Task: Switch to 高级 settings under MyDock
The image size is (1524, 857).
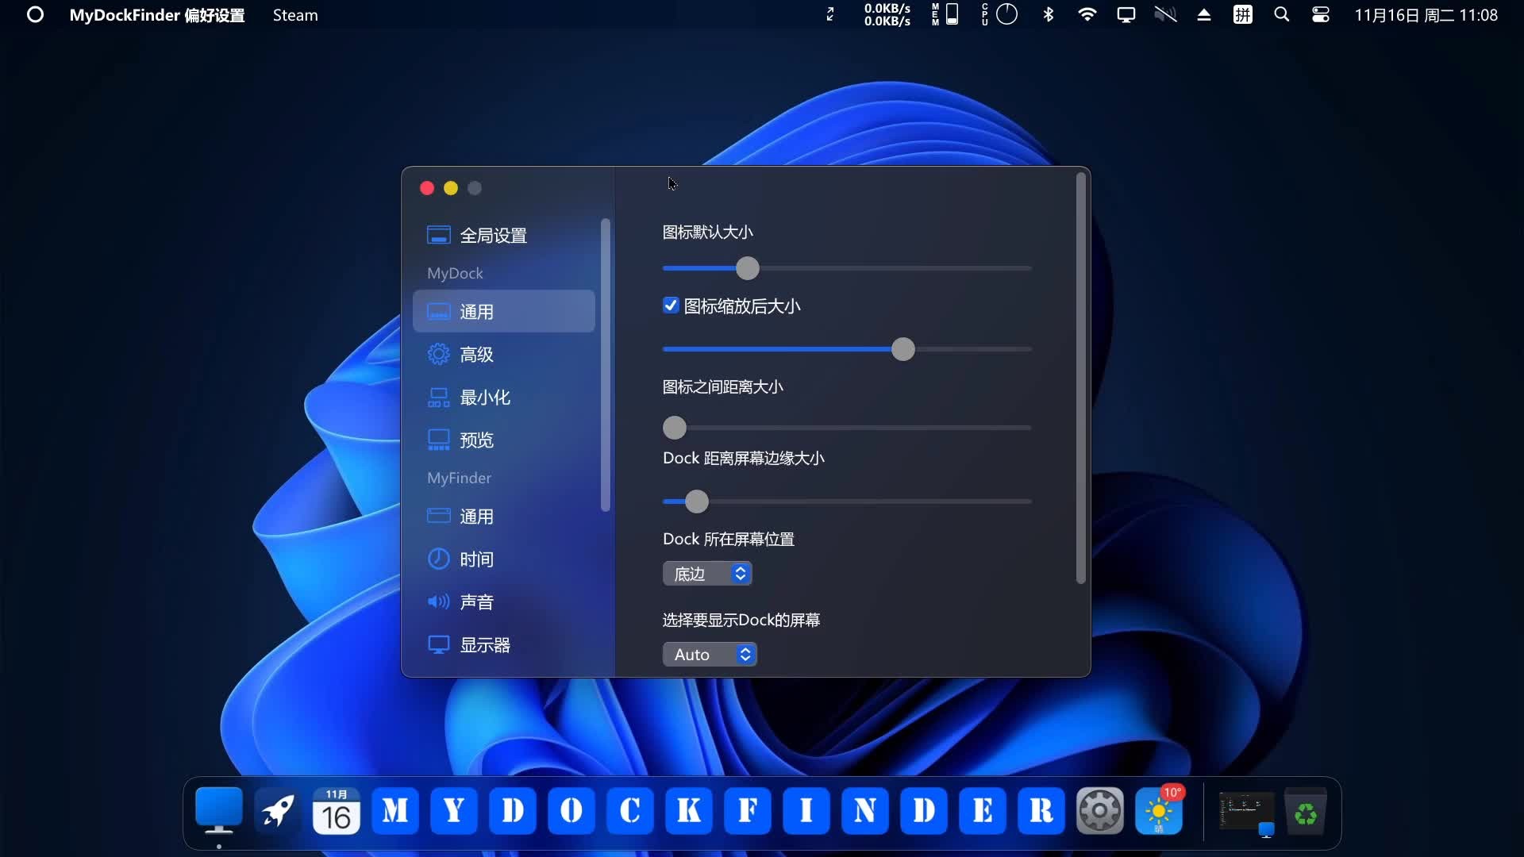Action: [476, 355]
